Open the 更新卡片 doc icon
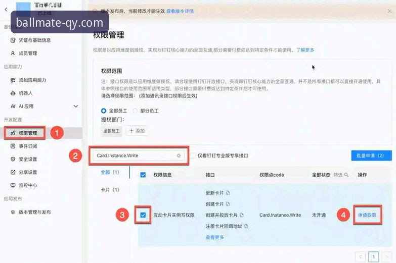The width and height of the screenshot is (396, 263). [228, 193]
